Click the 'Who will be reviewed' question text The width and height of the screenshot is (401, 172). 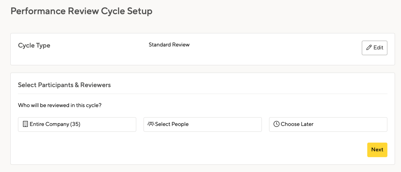[60, 105]
